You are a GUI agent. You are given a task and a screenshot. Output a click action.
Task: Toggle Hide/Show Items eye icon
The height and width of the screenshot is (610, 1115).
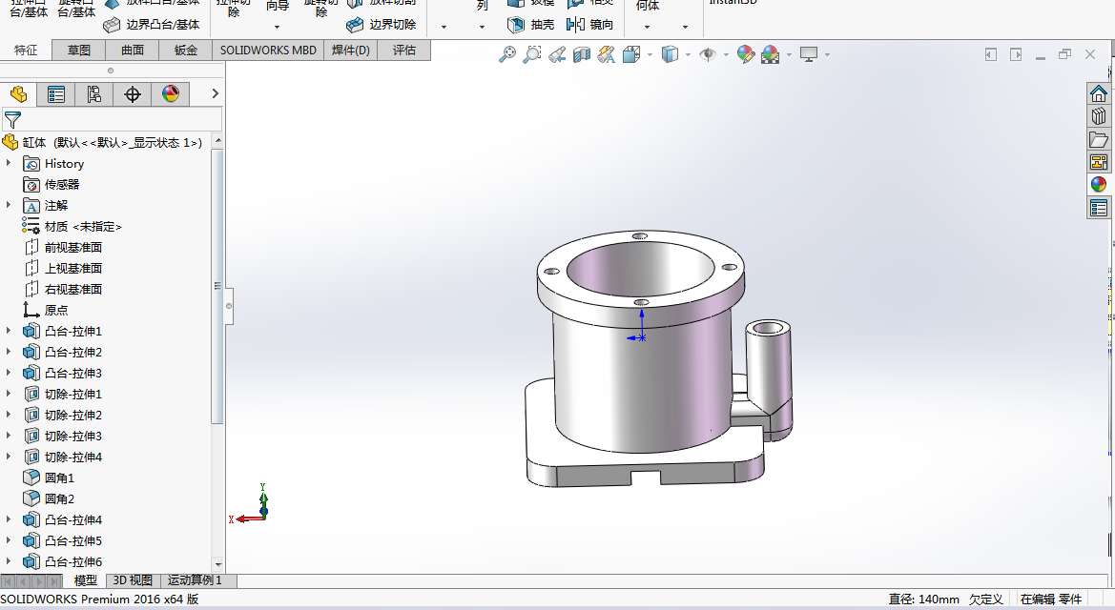pos(708,54)
